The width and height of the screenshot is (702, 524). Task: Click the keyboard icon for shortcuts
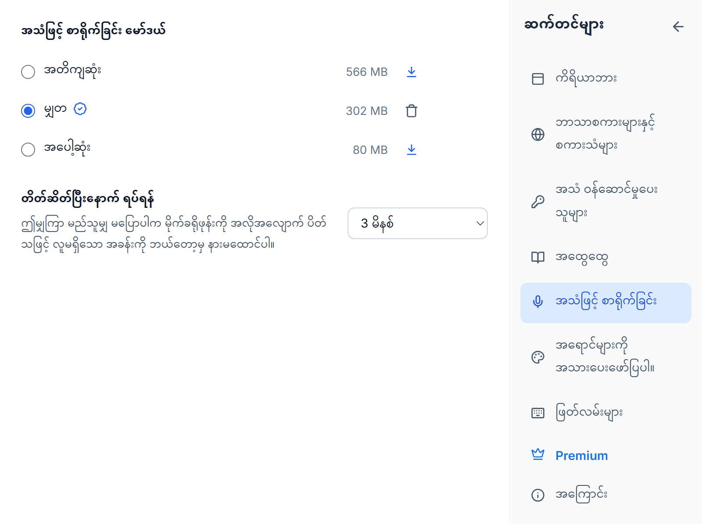click(x=537, y=413)
